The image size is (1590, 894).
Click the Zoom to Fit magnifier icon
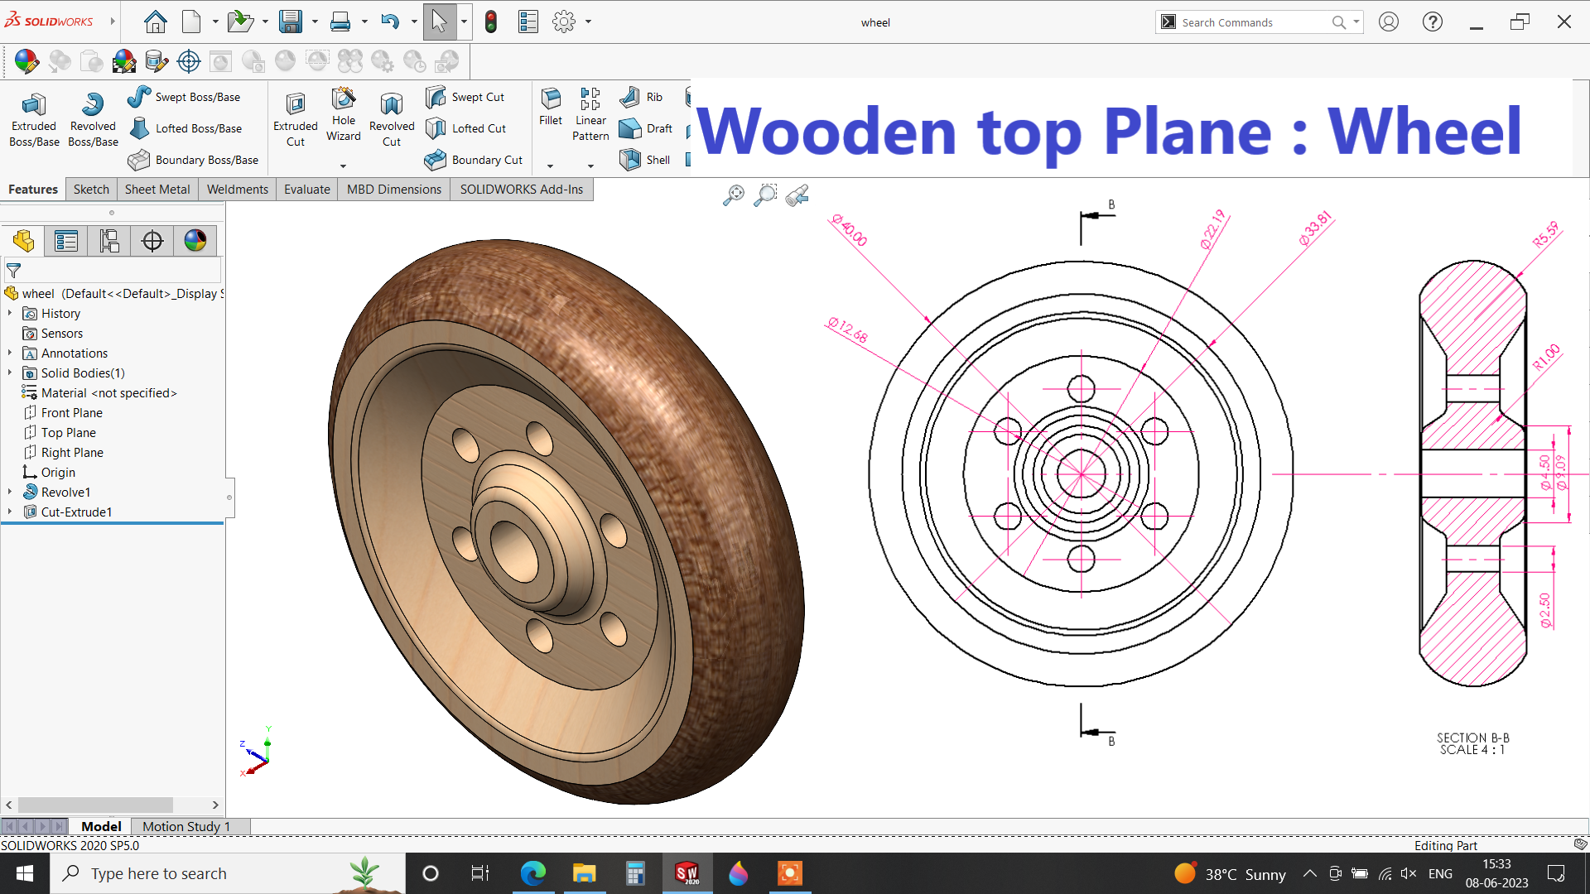point(734,195)
